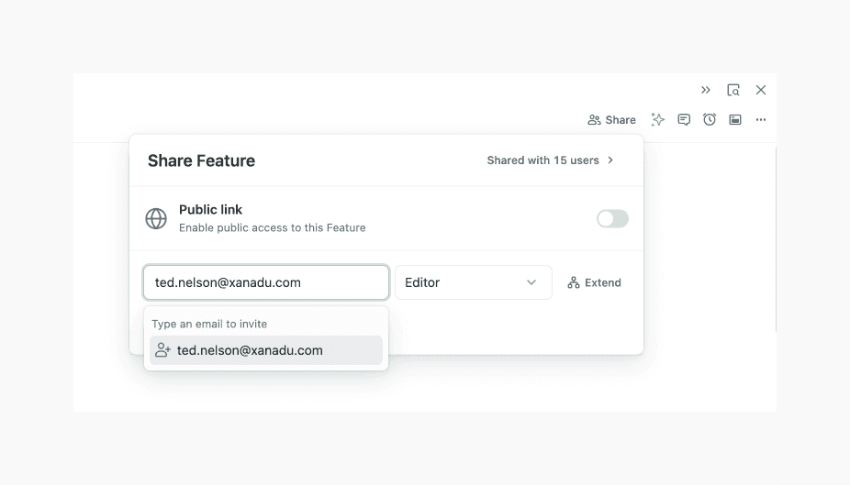850x485 pixels.
Task: Open the Editor role dropdown
Action: [x=473, y=282]
